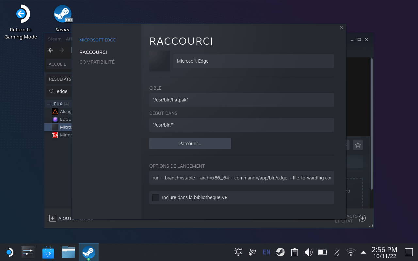Edit the Microsoft Edge name field
Screen dimensions: 418x261
click(253, 61)
